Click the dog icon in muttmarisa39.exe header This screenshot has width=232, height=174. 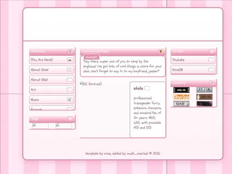(x=161, y=51)
